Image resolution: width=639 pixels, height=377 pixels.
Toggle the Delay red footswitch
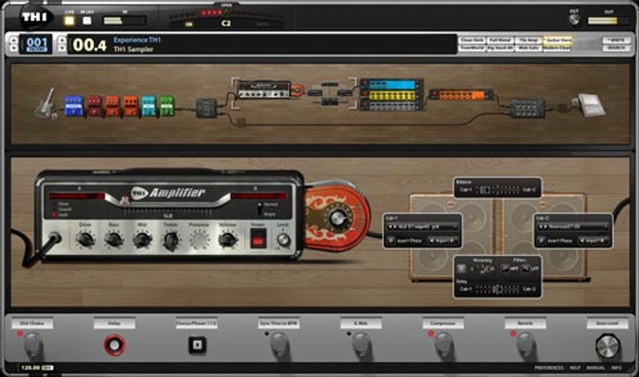click(115, 345)
